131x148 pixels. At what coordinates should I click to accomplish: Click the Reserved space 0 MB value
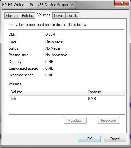[49, 75]
